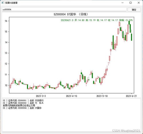
Task: Click the 2023-4-10 date axis label
Action: coord(72,96)
